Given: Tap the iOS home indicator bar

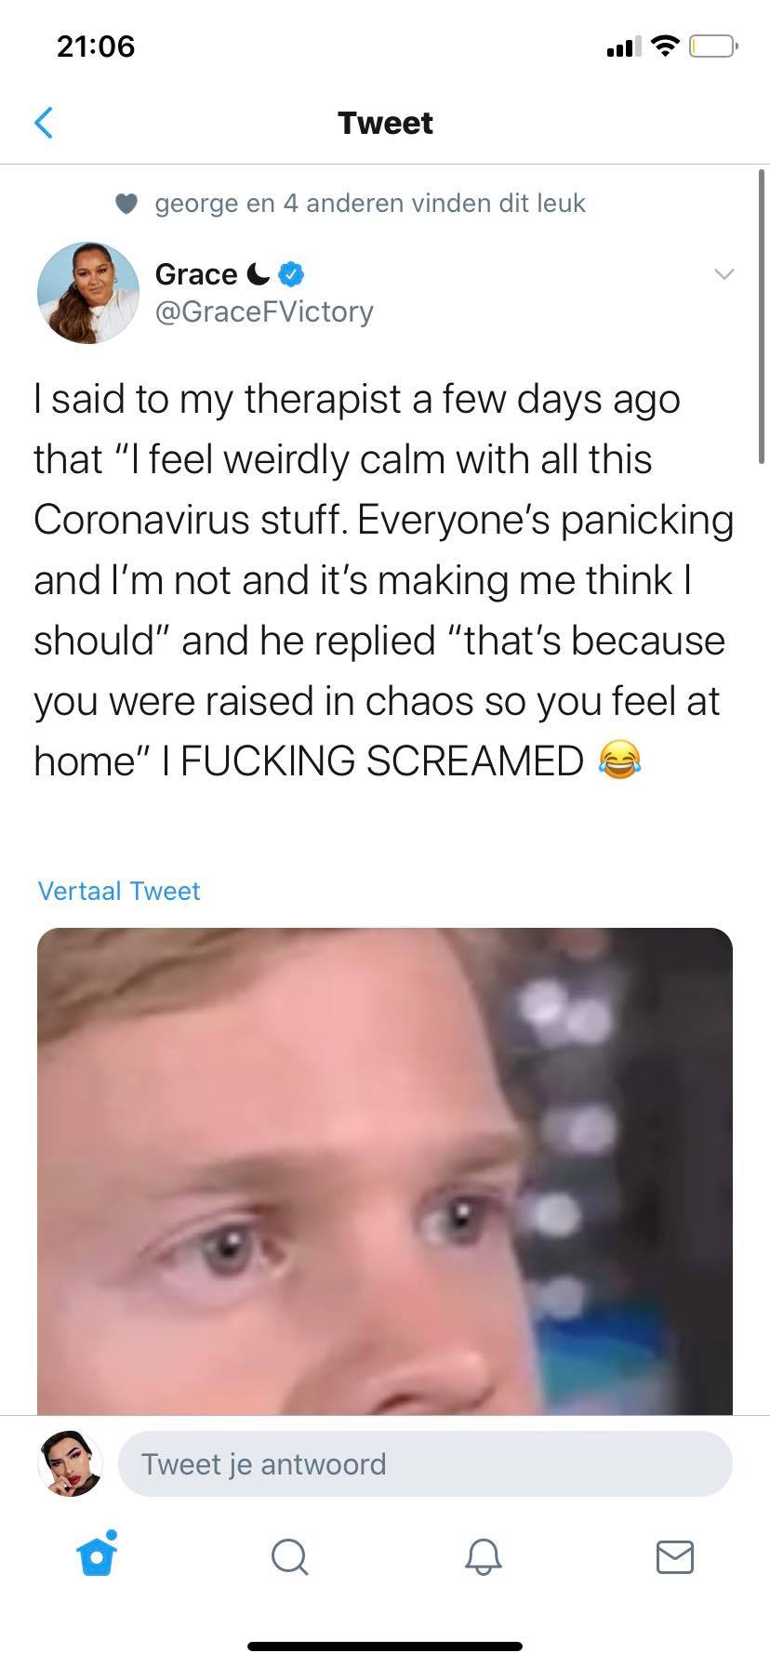Looking at the screenshot, I should (x=385, y=1646).
